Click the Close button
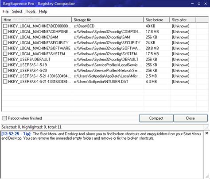Image resolution: width=210 pixels, height=179 pixels. coord(191,118)
